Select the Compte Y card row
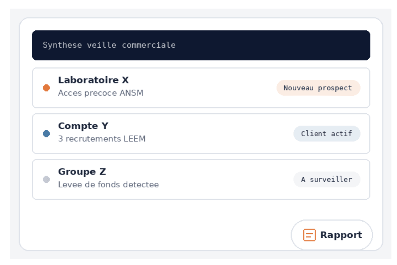This screenshot has height=265, width=397. point(201,133)
